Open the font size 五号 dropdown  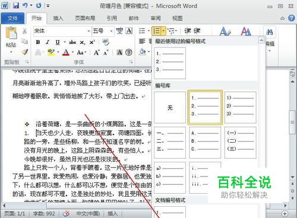pos(111,31)
